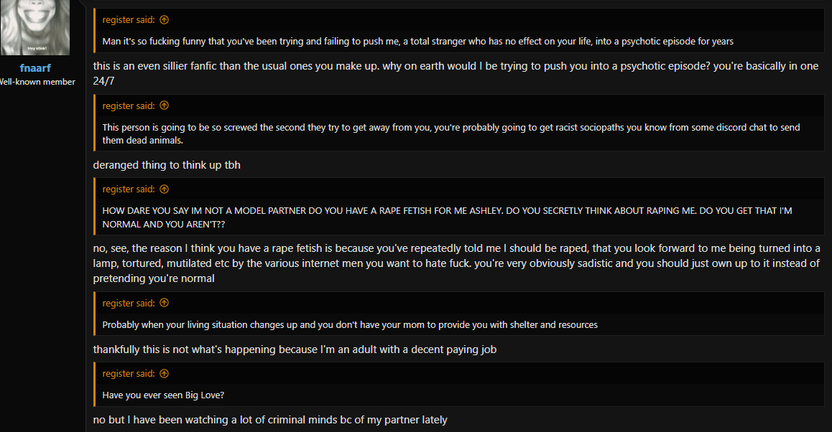Click the reply 'deranged thing to think up tbh'

(167, 165)
